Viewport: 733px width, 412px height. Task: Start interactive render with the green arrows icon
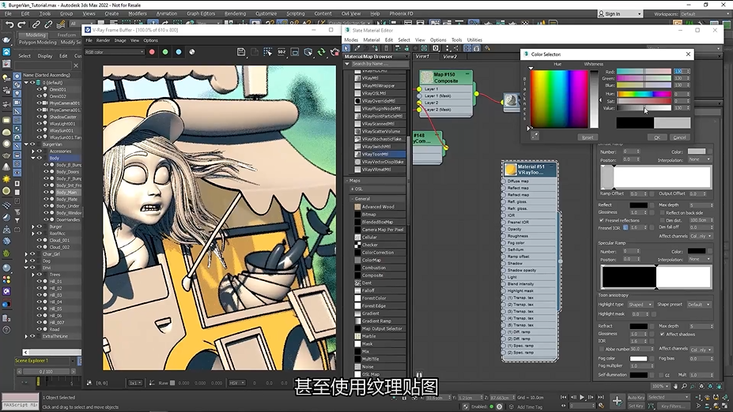pos(321,52)
